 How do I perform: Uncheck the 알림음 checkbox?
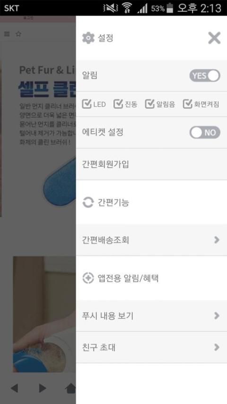(x=150, y=104)
